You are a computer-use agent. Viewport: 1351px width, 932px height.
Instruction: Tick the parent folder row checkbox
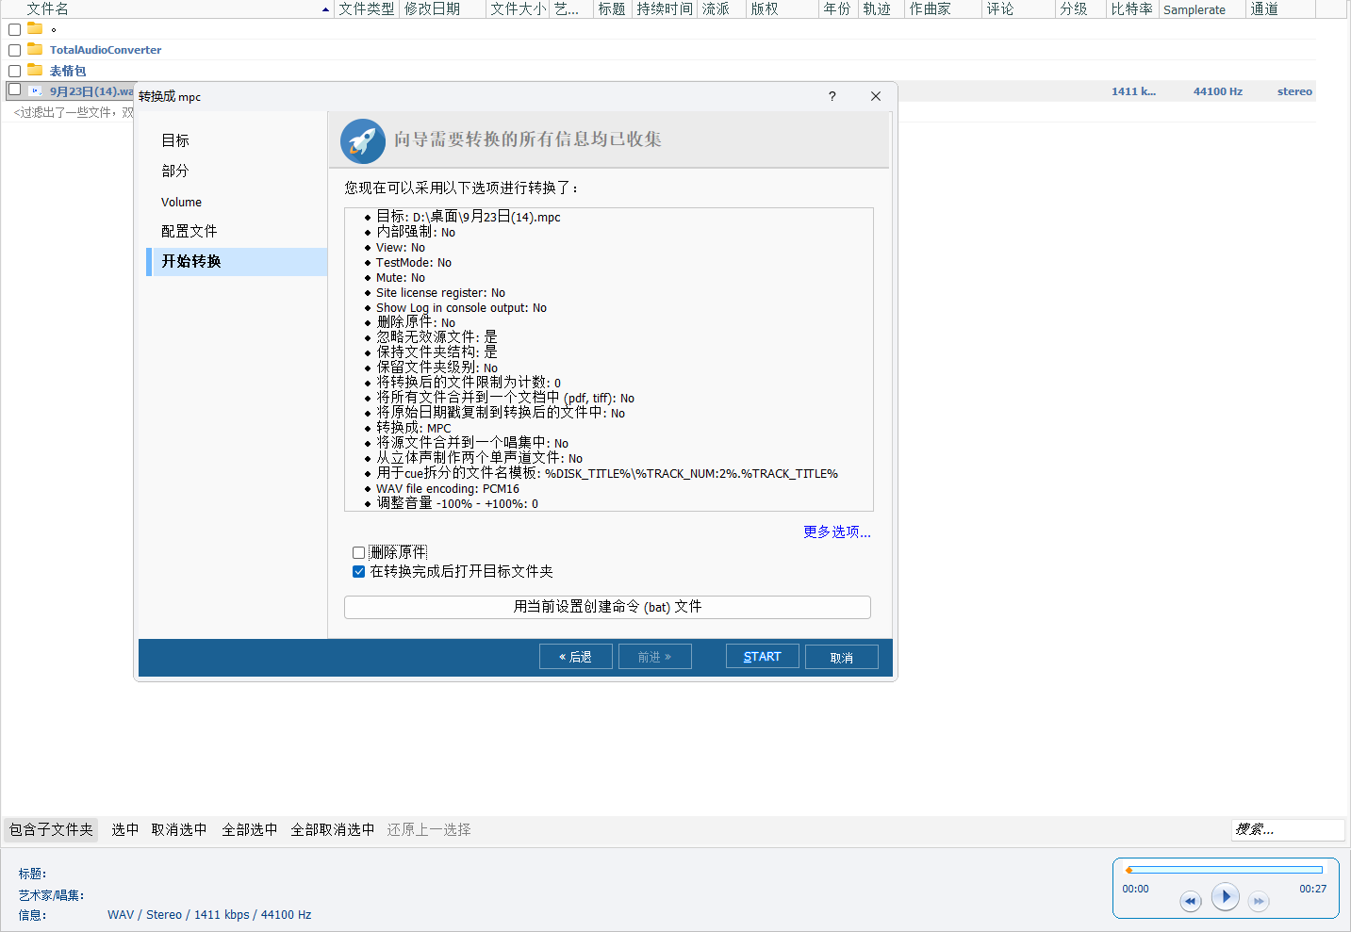tap(14, 29)
